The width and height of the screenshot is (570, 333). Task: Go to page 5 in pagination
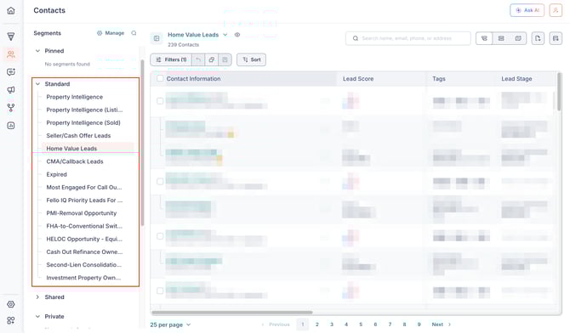361,325
